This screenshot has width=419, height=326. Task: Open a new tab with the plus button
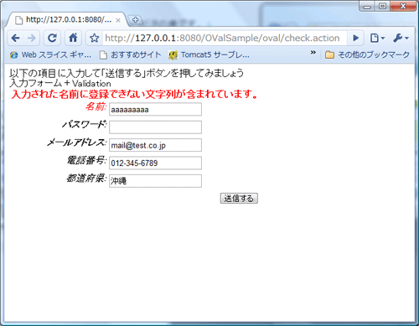coord(136,20)
